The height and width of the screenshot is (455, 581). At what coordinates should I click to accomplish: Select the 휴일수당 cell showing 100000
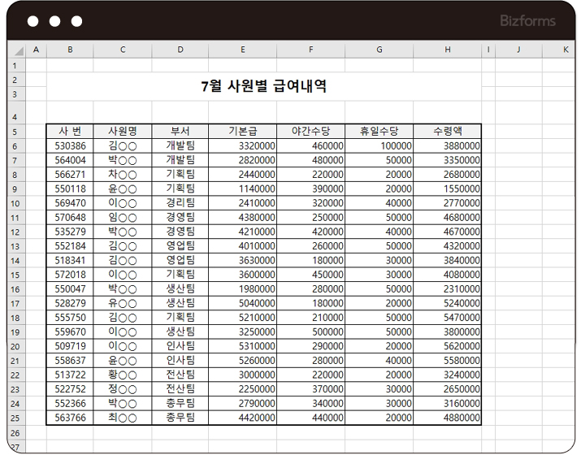[x=379, y=145]
